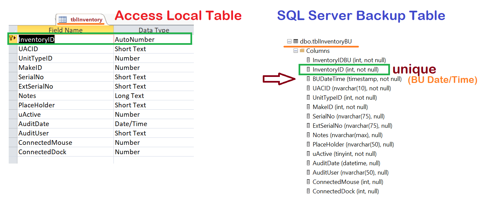Open the Number type for MakeID
This screenshot has height=201, width=480.
(x=154, y=68)
